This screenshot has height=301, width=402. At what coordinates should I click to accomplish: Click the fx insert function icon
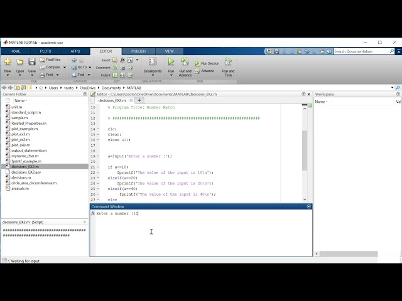click(122, 60)
